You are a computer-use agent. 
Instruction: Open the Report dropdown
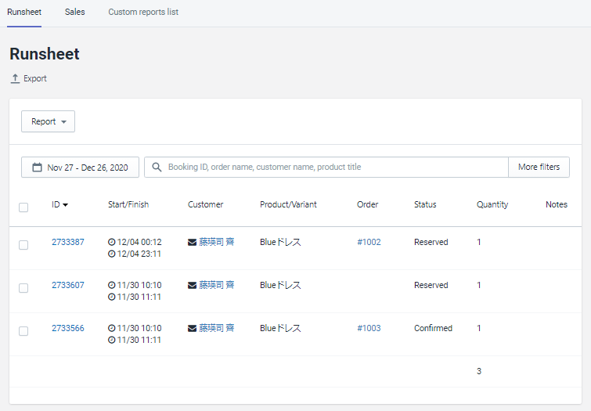coord(48,122)
